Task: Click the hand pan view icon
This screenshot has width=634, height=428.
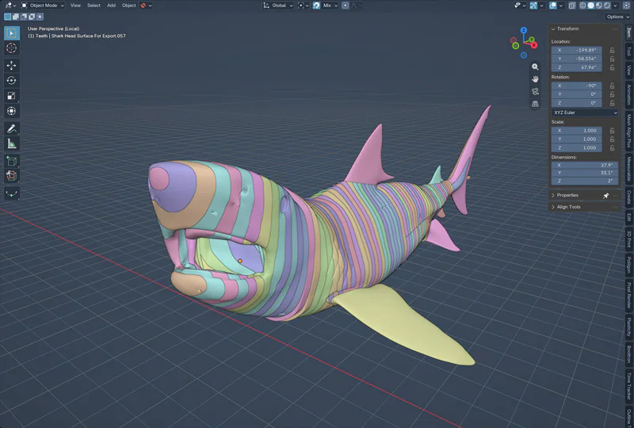Action: [535, 79]
